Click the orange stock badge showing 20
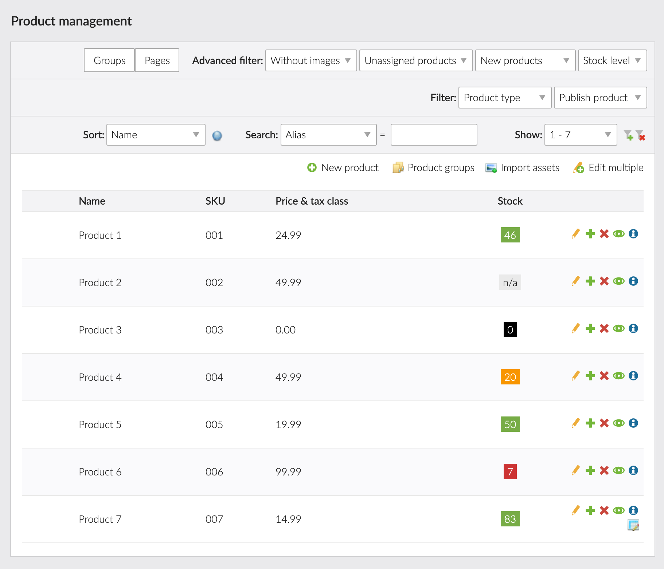 coord(510,377)
